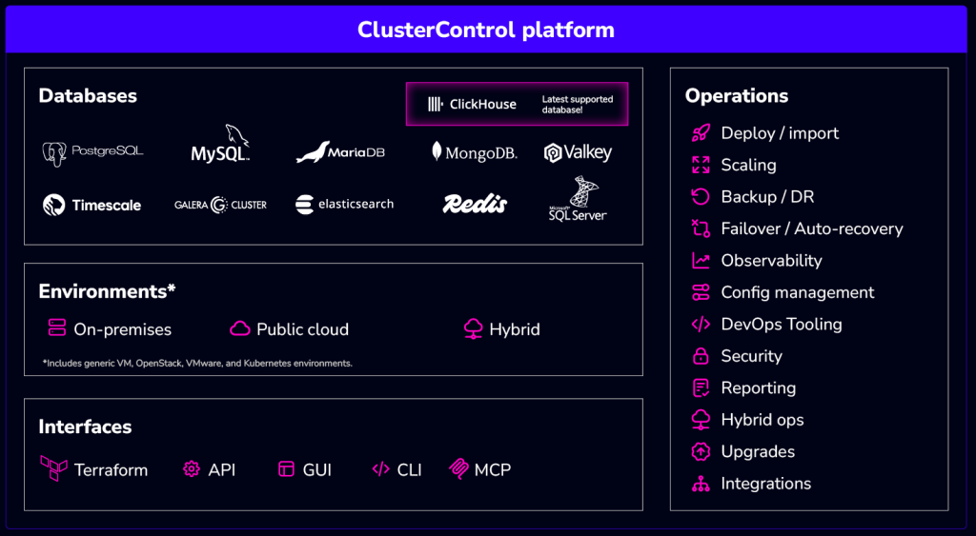Click the Databases heading
976x536 pixels.
(88, 96)
